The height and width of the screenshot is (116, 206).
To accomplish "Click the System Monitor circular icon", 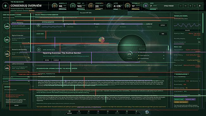I will coord(38,25).
